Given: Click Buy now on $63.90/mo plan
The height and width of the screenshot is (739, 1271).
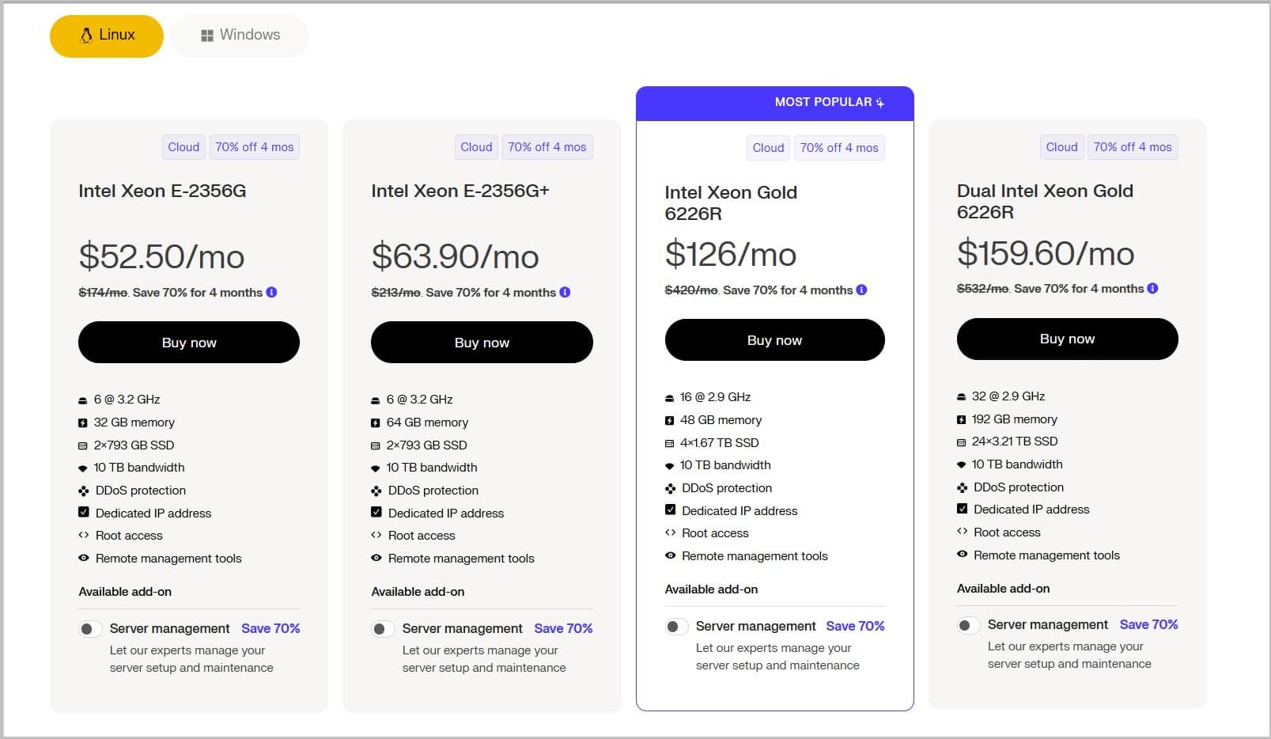Looking at the screenshot, I should 482,342.
